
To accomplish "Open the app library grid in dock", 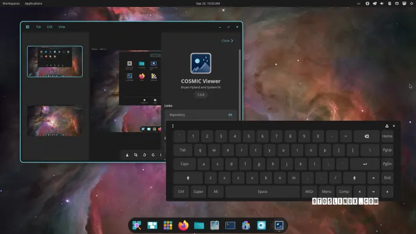I will (x=168, y=225).
